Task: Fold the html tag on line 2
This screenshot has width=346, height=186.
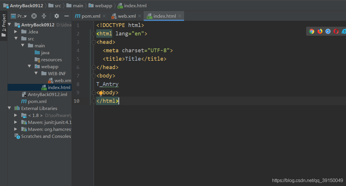Action: 94,34
